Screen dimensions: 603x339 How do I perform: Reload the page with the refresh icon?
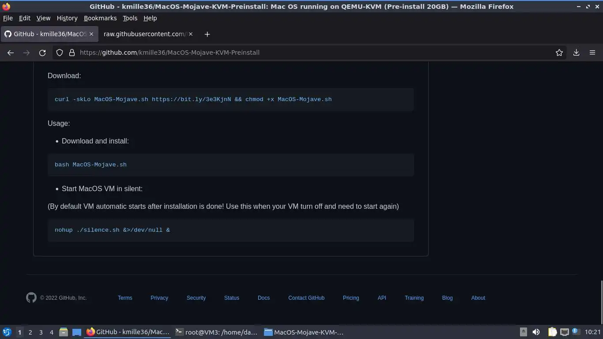point(42,53)
